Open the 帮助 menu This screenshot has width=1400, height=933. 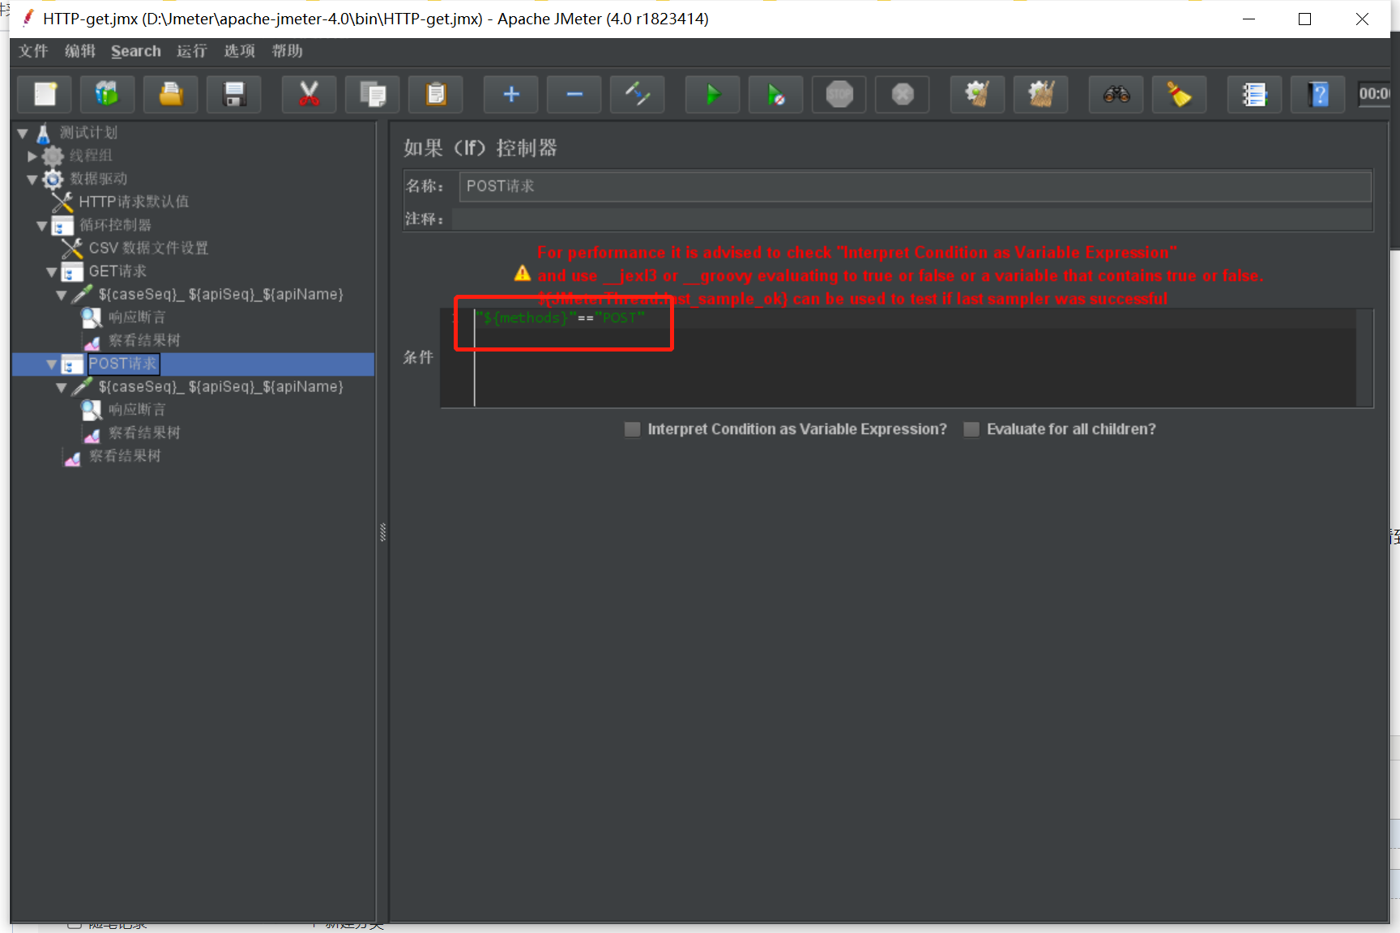point(288,51)
